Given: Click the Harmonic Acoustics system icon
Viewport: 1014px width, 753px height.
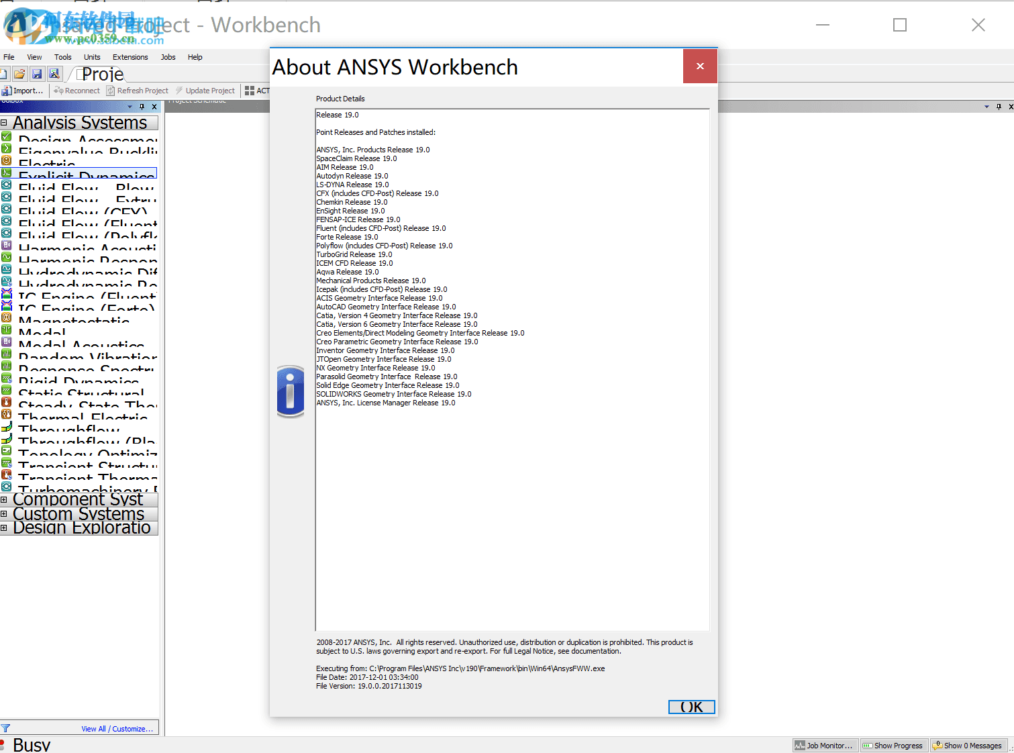Looking at the screenshot, I should (7, 245).
